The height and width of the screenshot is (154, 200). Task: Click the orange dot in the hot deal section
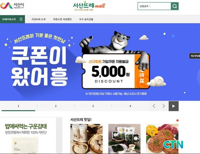coord(177,120)
